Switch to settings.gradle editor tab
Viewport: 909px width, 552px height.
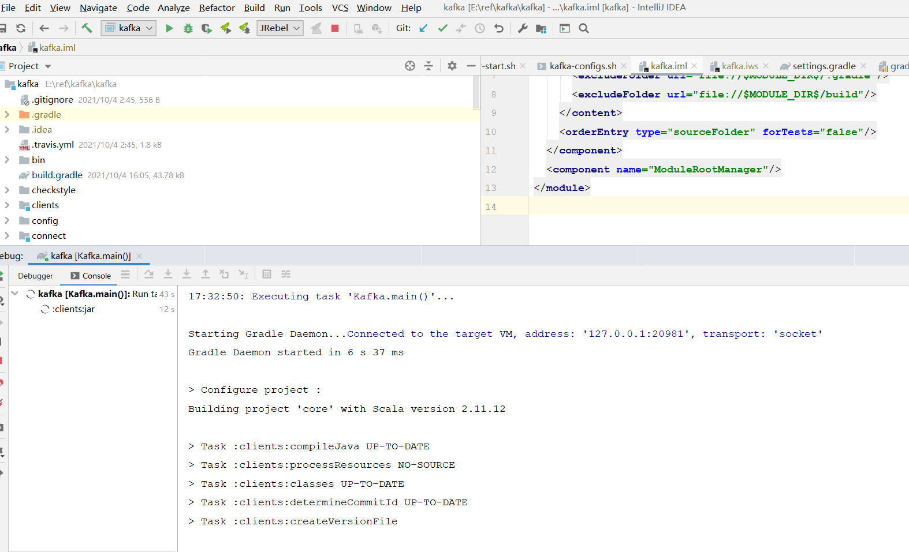(824, 66)
